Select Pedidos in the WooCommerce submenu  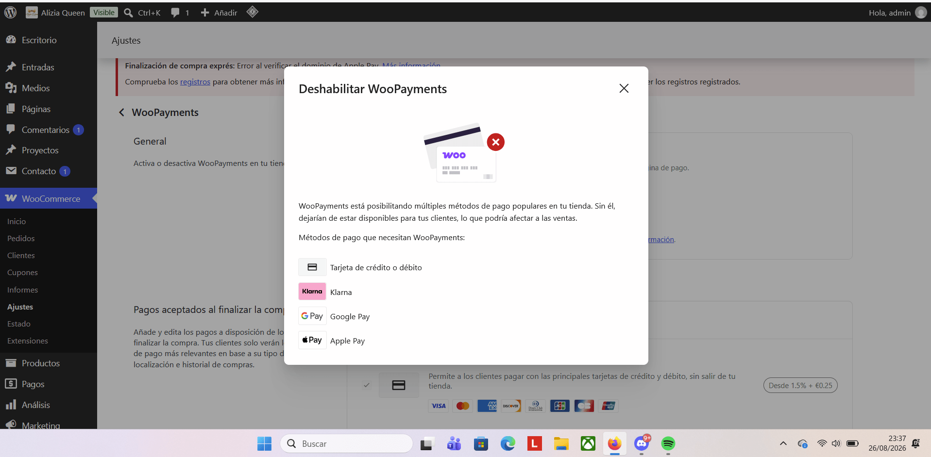pyautogui.click(x=21, y=238)
